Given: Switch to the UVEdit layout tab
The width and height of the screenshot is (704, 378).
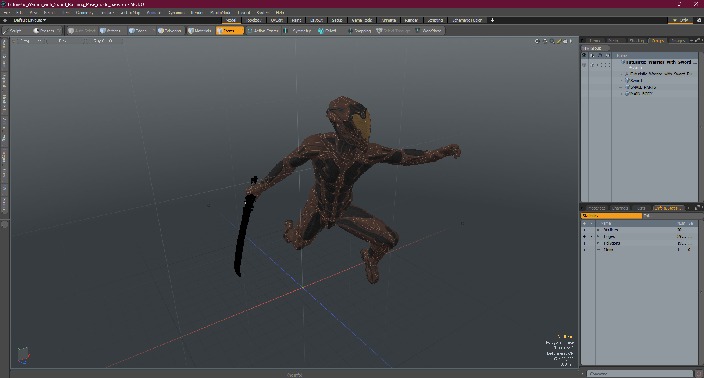Looking at the screenshot, I should pos(276,20).
